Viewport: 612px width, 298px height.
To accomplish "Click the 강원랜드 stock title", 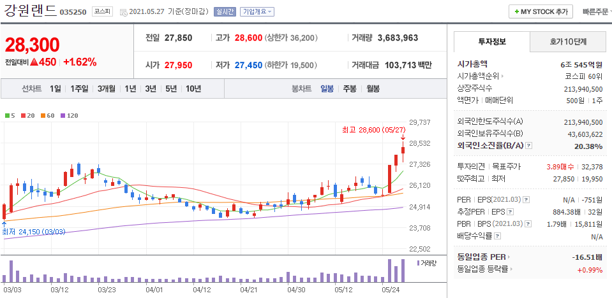I will 31,11.
